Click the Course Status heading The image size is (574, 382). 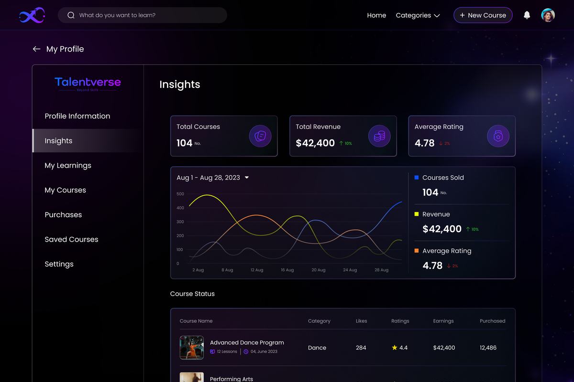192,294
